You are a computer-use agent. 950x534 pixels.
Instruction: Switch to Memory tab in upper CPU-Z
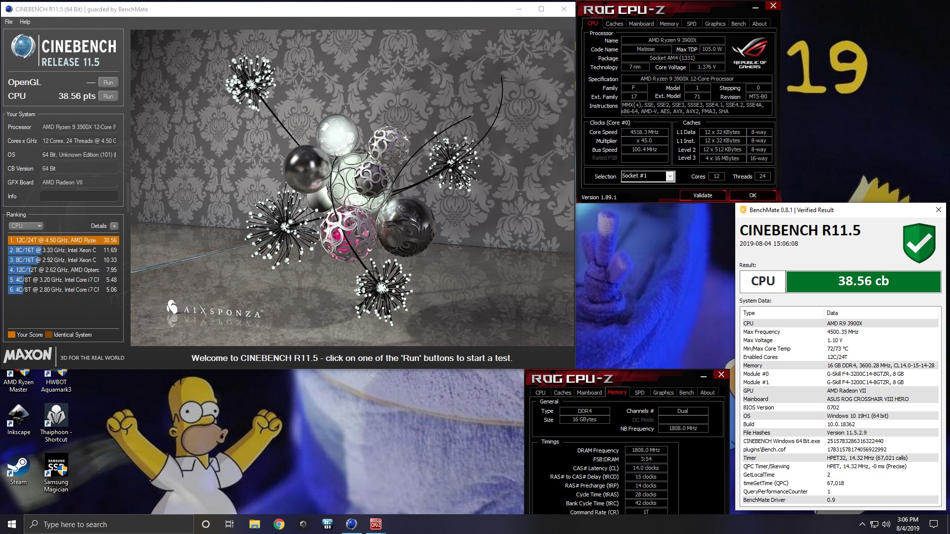tap(669, 24)
